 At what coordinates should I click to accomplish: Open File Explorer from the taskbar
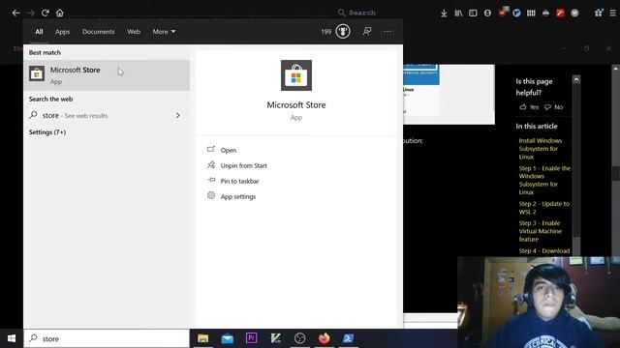203,338
